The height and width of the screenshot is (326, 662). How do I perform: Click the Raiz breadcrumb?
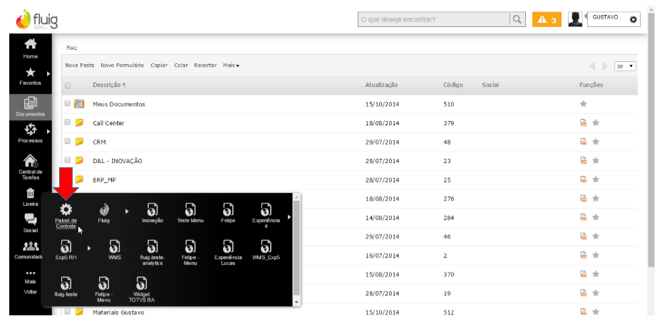tap(72, 48)
